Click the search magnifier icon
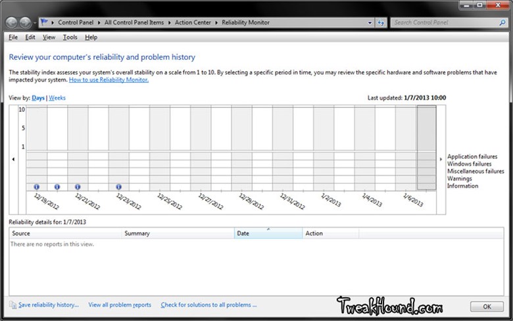 click(502, 22)
